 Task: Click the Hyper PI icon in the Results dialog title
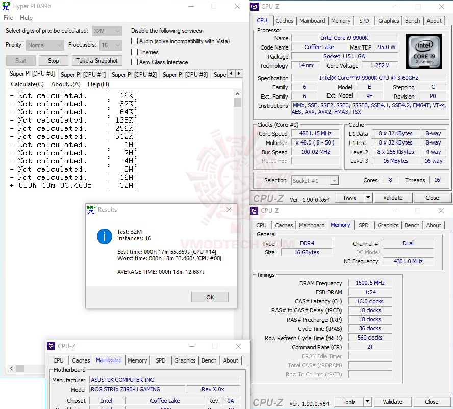pyautogui.click(x=91, y=210)
